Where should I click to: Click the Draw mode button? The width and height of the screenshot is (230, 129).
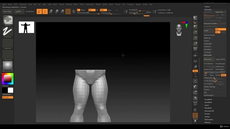point(45,11)
